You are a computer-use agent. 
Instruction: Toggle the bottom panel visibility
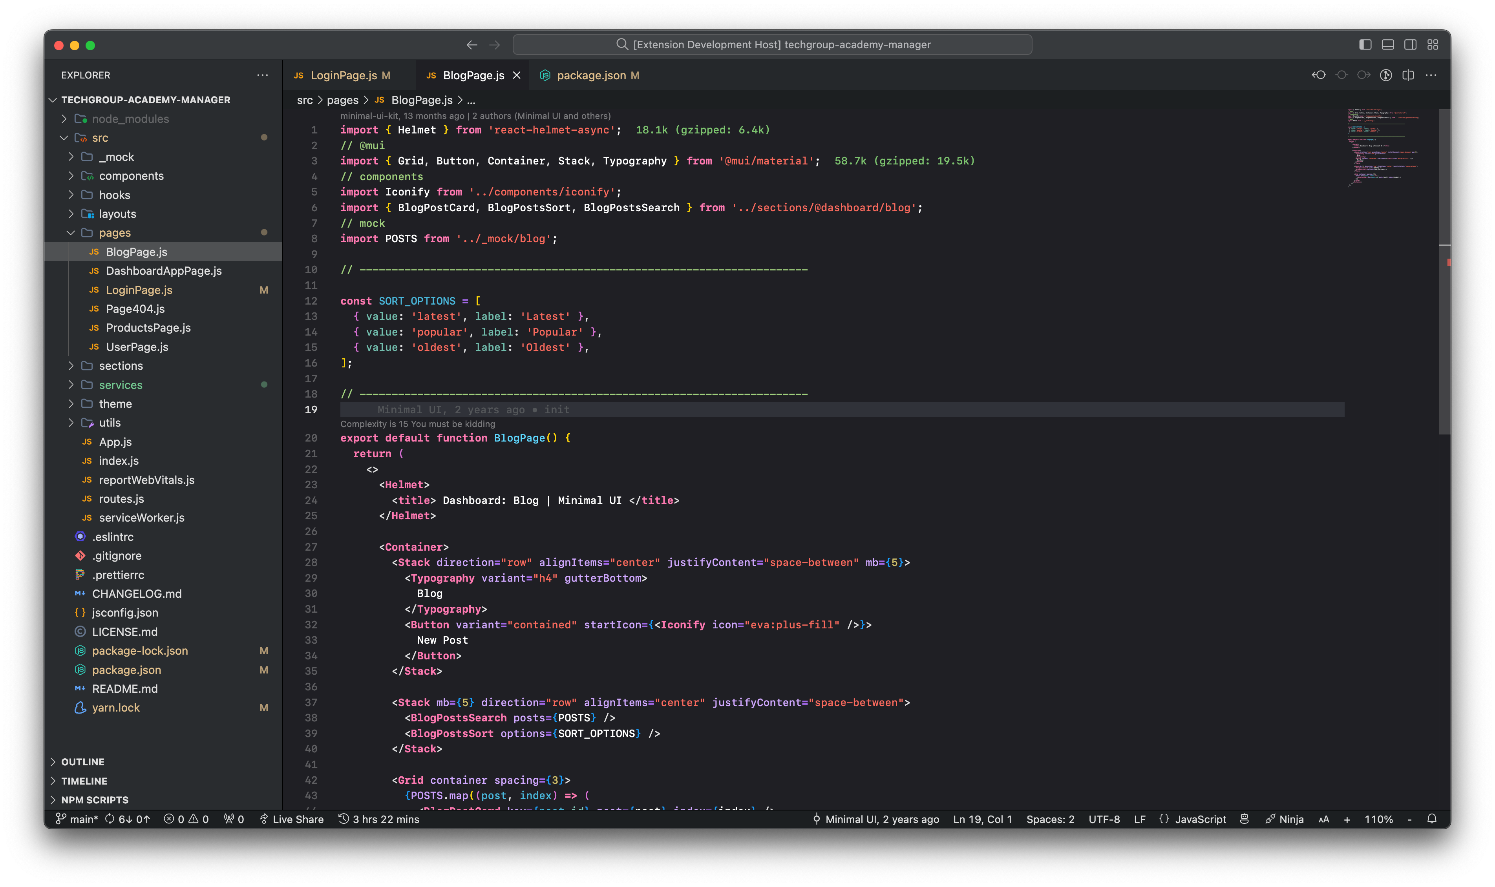tap(1387, 45)
